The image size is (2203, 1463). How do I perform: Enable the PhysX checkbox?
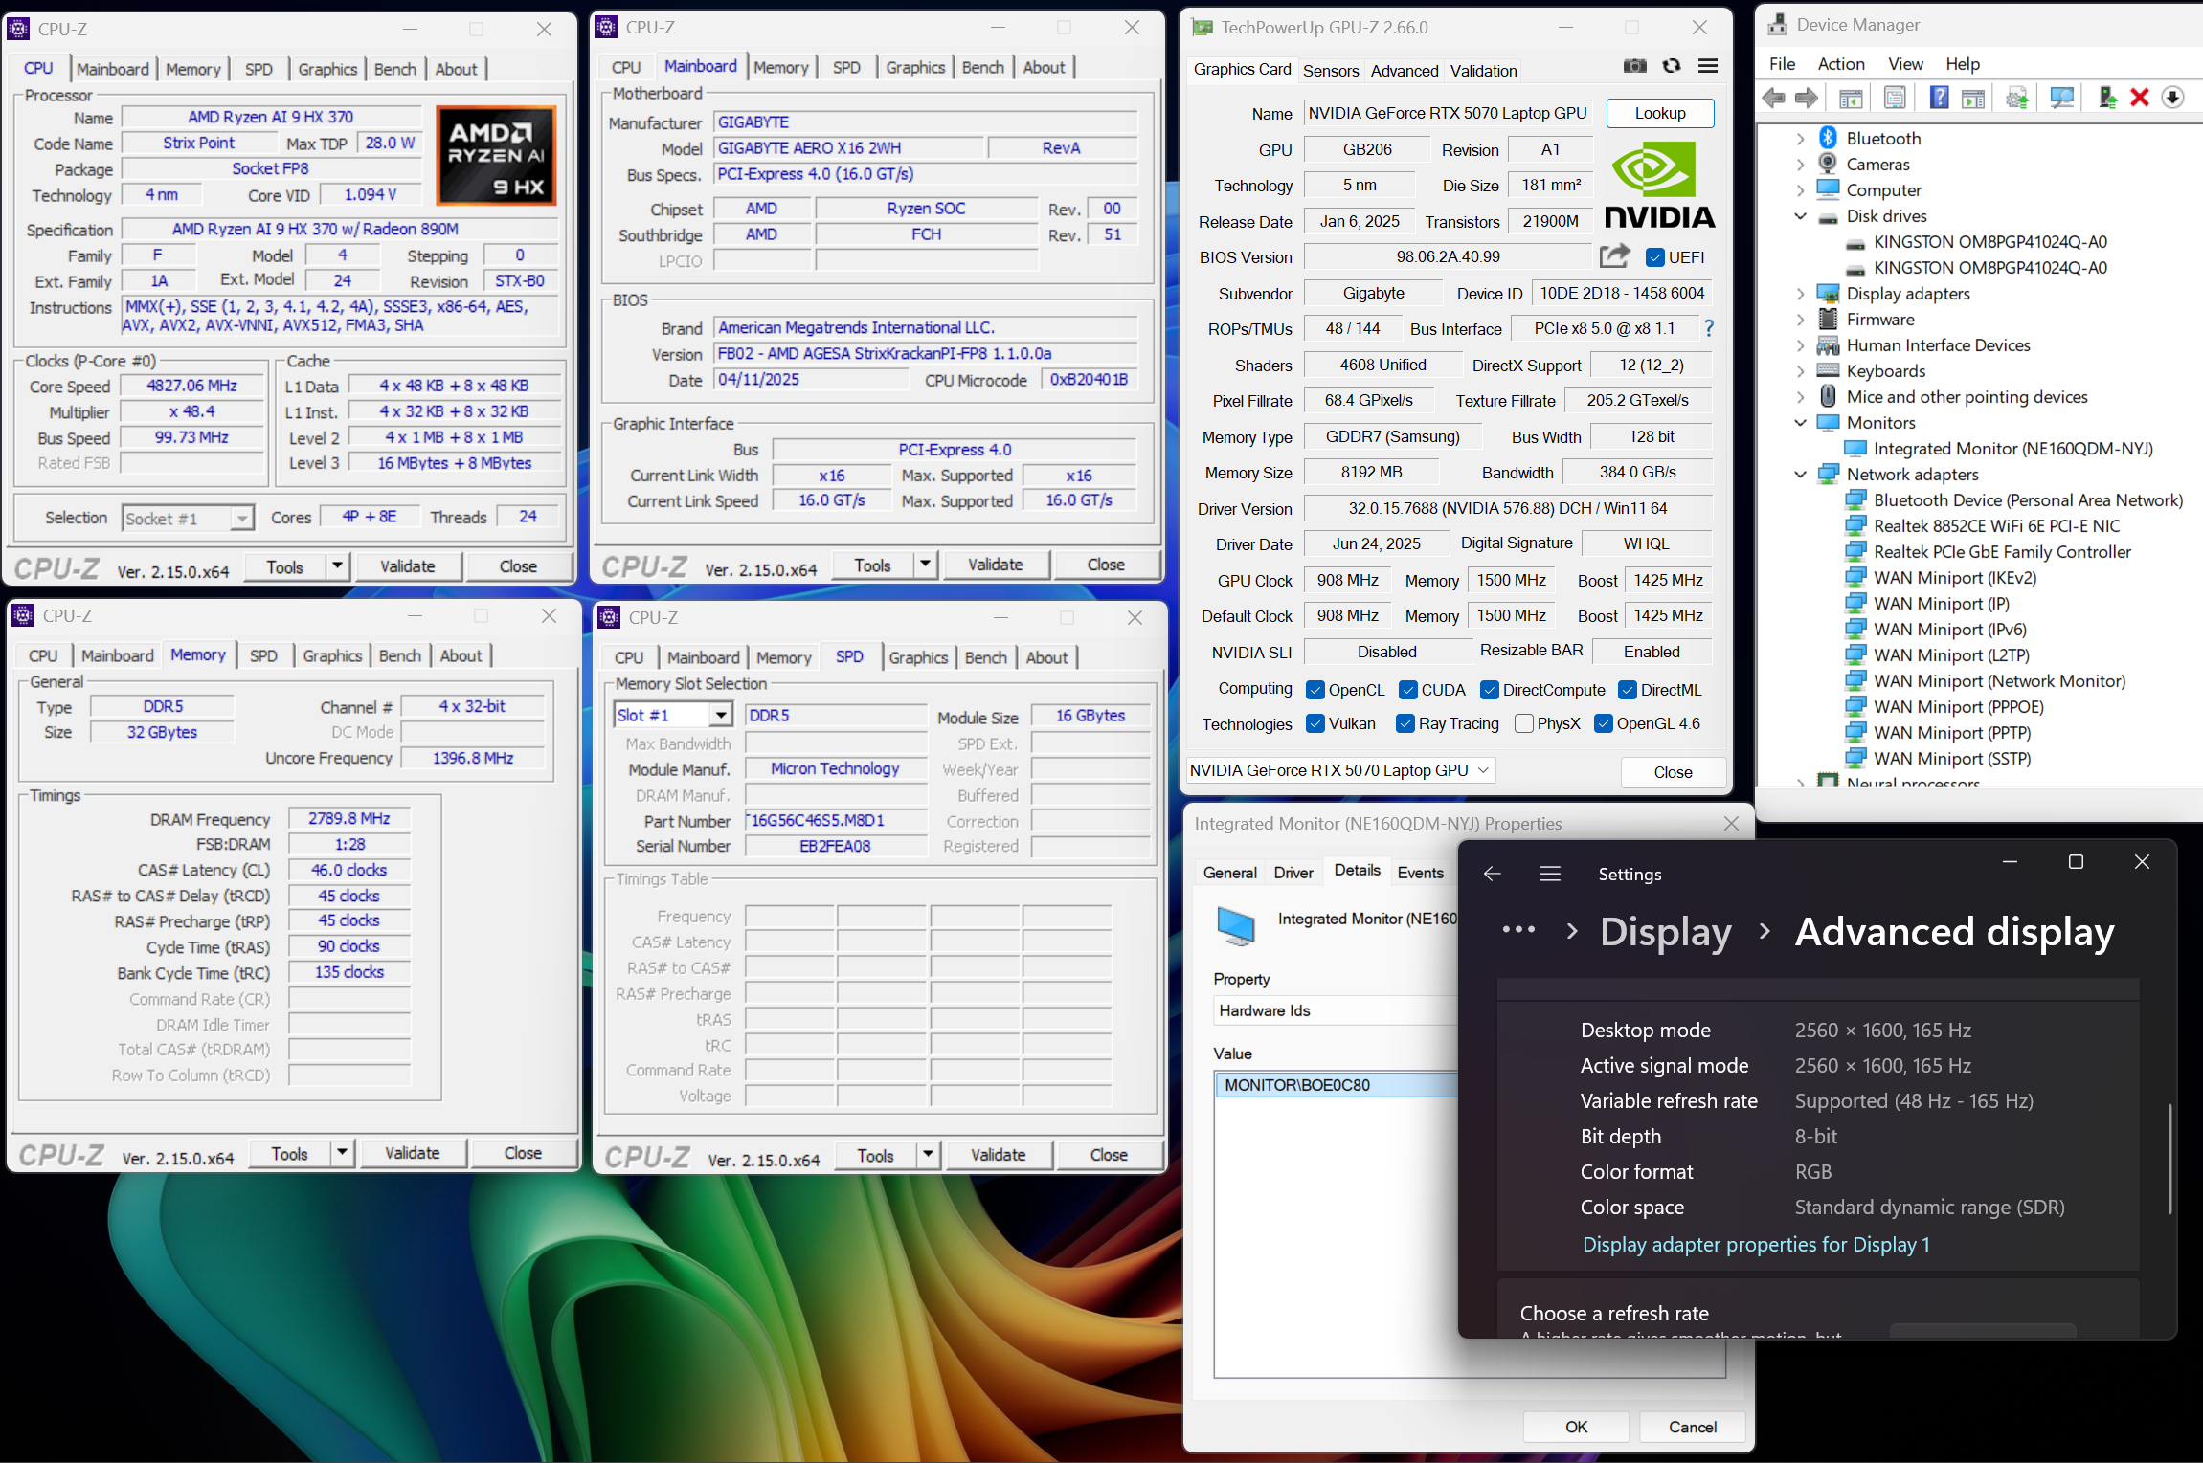point(1524,723)
